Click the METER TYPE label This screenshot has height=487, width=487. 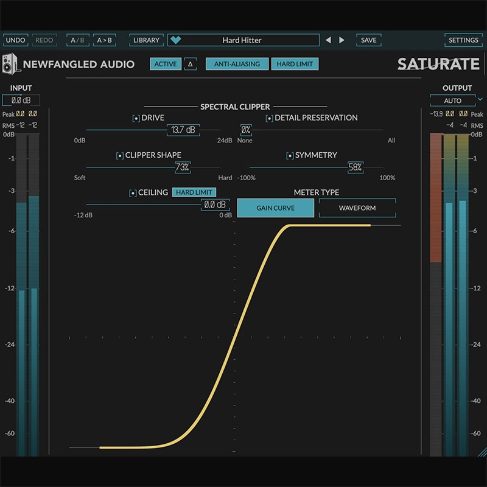(317, 192)
